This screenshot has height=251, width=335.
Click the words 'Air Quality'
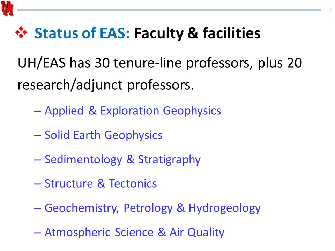coord(197,233)
